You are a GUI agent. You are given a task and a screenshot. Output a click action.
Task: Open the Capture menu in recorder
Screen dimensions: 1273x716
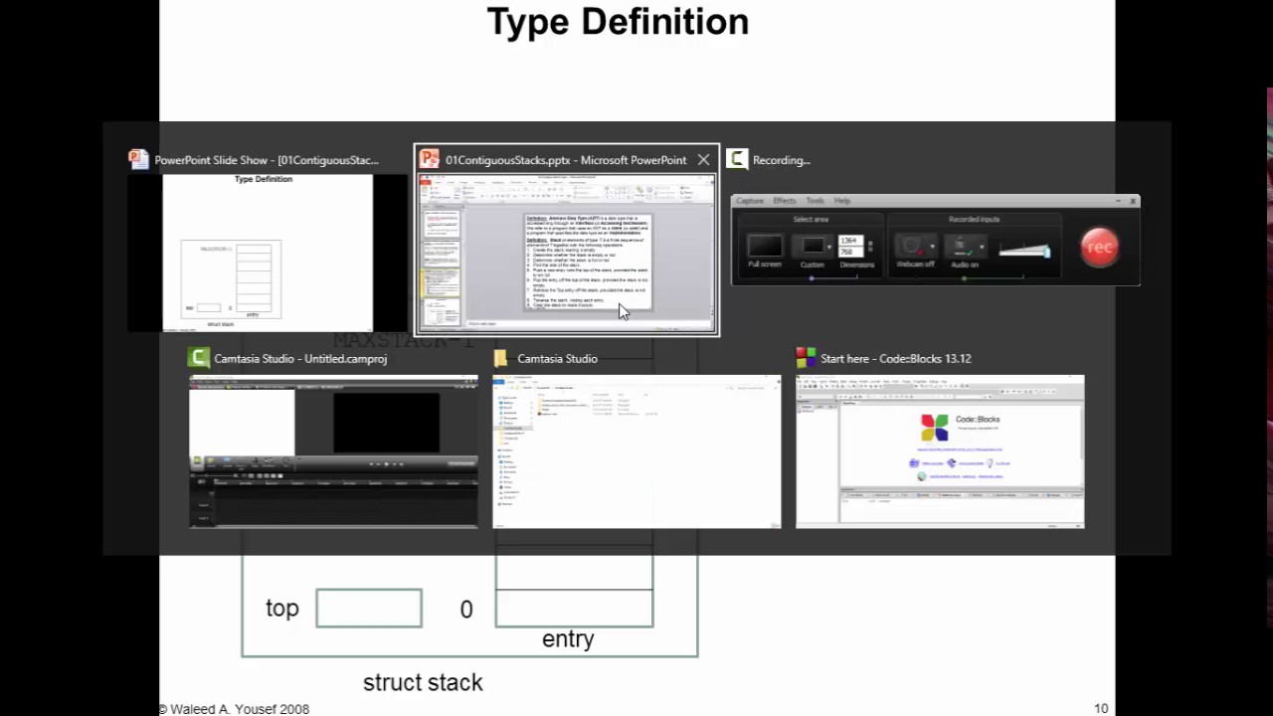tap(750, 201)
